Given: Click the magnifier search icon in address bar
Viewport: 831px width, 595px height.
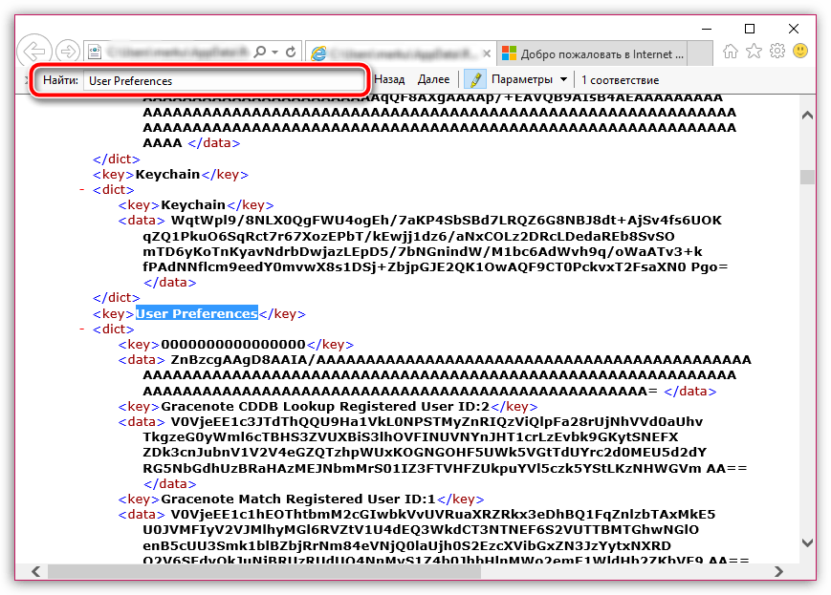Looking at the screenshot, I should (x=262, y=51).
